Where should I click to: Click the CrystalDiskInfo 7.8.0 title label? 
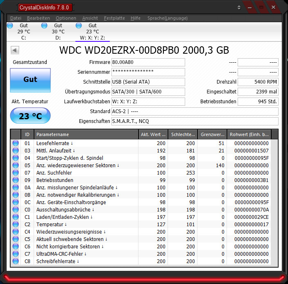coord(45,7)
